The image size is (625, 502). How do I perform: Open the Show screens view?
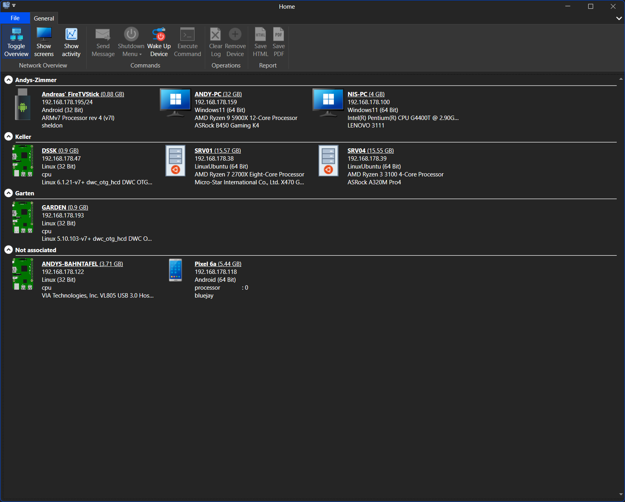[x=44, y=42]
